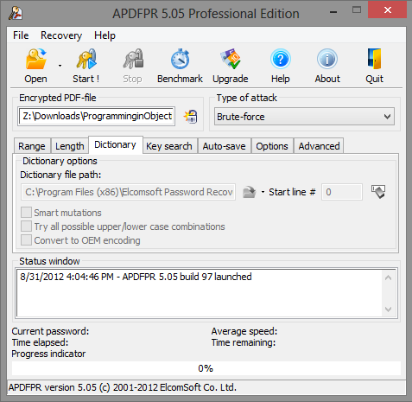Select the Dictionary tab

tap(115, 144)
